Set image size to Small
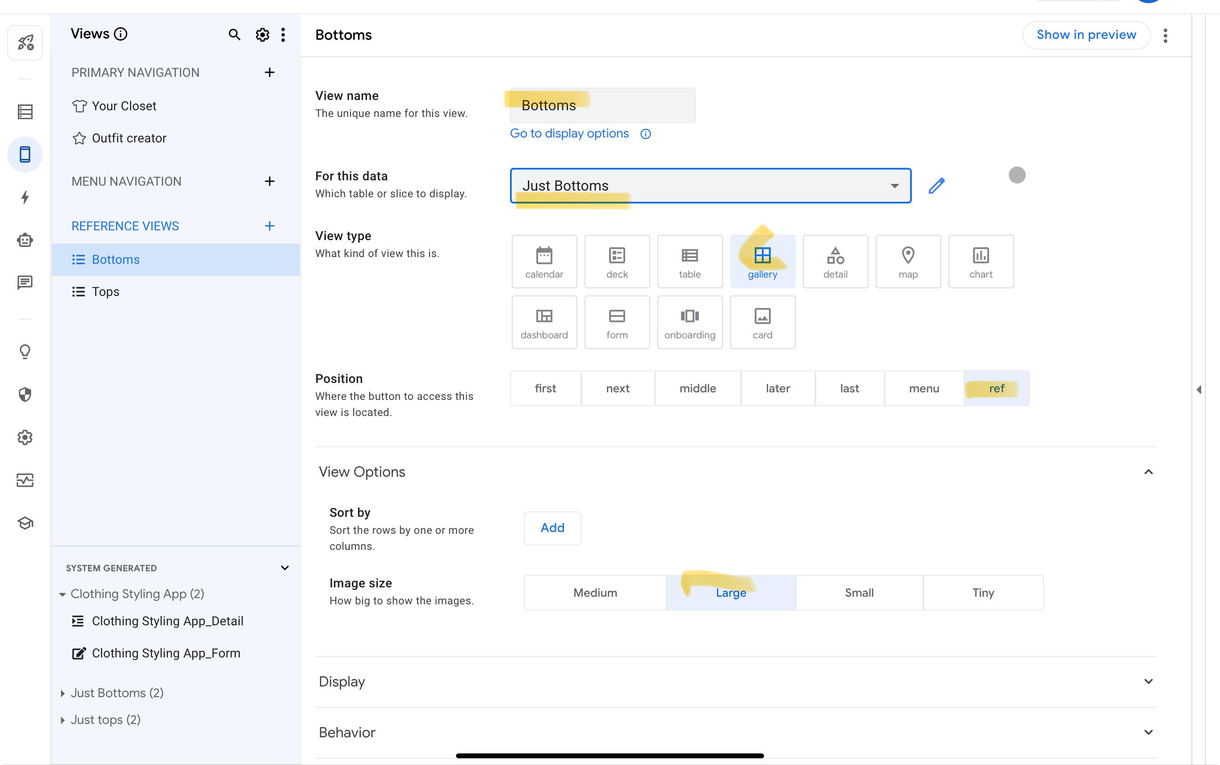This screenshot has height=765, width=1220. tap(859, 592)
